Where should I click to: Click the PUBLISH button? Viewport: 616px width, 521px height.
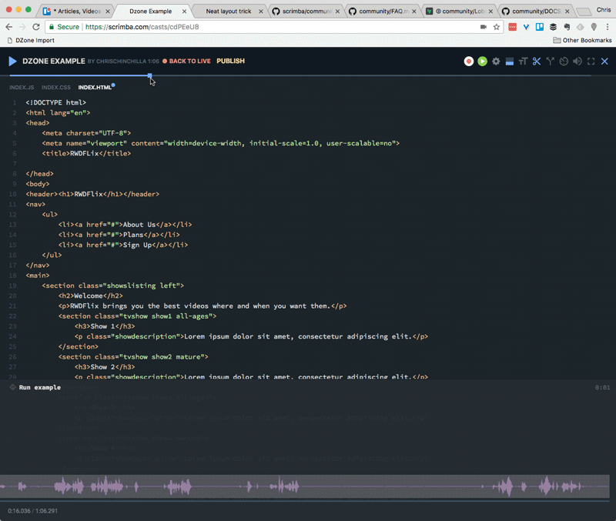click(x=230, y=61)
